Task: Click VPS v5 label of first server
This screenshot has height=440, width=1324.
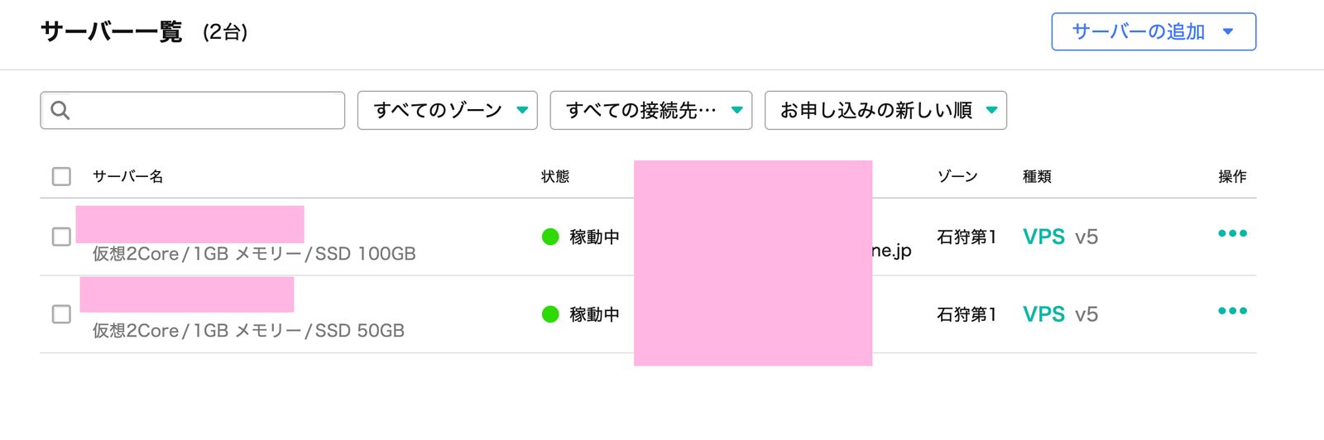Action: tap(1059, 237)
